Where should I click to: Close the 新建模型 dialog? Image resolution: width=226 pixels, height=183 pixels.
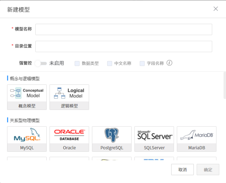(x=216, y=9)
